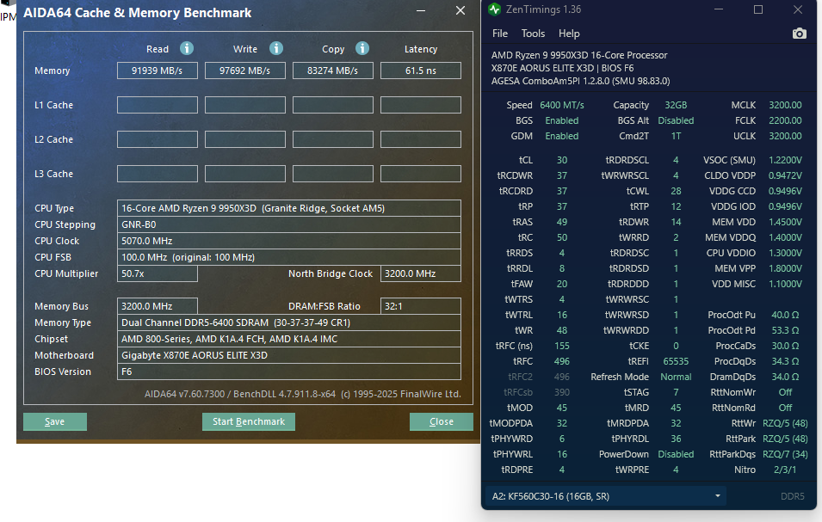This screenshot has height=522, width=822.
Task: Open the File menu in ZenTimings
Action: point(500,34)
